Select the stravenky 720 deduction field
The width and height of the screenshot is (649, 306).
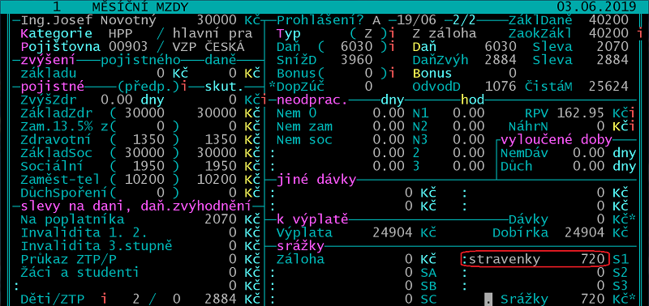(536, 259)
